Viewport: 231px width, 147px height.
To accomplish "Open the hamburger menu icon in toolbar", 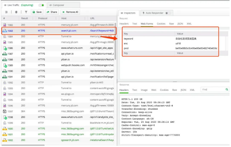I will pos(6,12).
